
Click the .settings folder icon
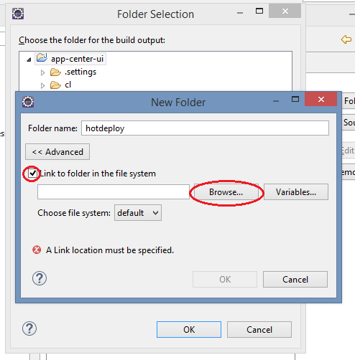[x=55, y=72]
